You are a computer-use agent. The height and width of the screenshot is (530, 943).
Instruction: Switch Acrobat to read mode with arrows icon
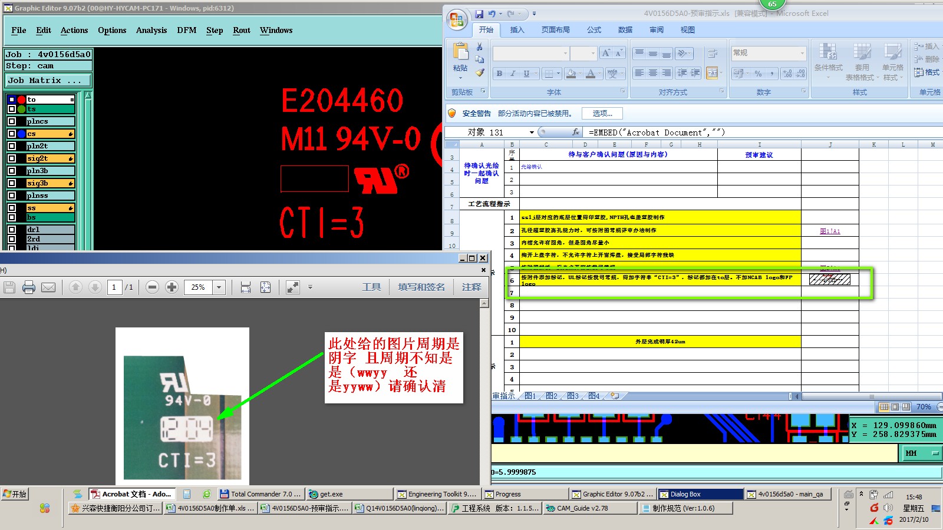292,287
